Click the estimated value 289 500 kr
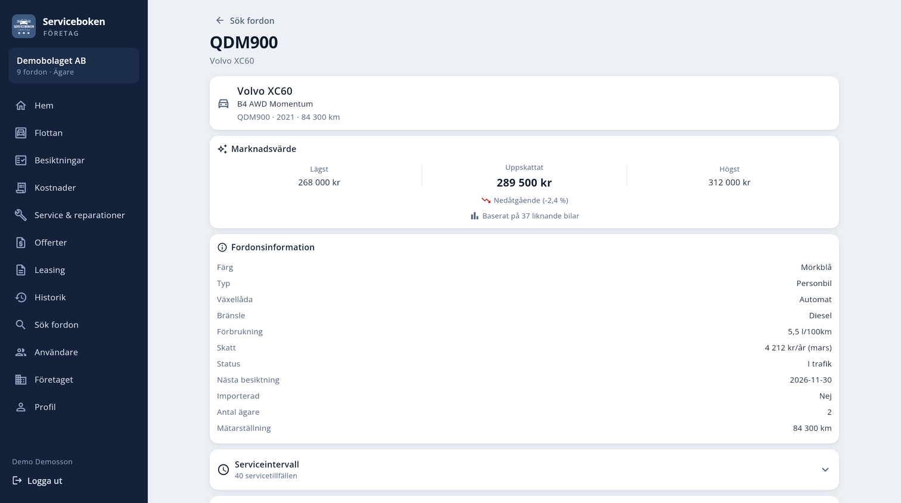 tap(524, 183)
